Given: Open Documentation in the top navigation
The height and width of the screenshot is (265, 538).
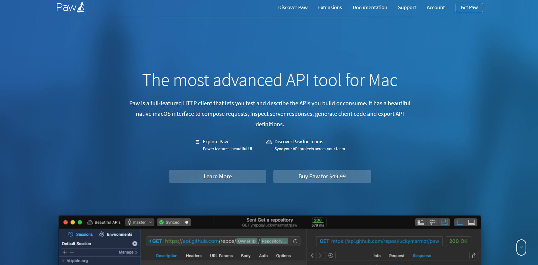Looking at the screenshot, I should tap(370, 7).
